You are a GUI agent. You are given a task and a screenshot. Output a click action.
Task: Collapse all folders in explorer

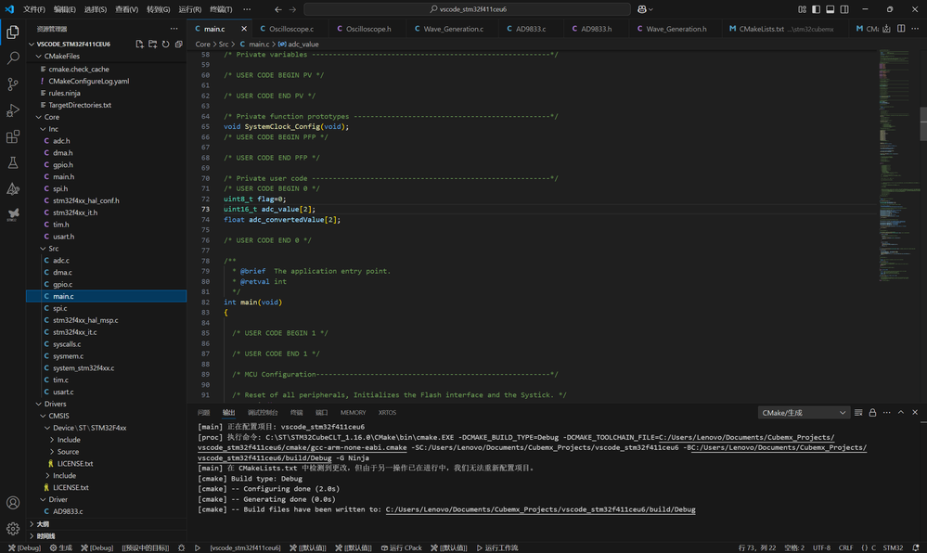pos(178,44)
